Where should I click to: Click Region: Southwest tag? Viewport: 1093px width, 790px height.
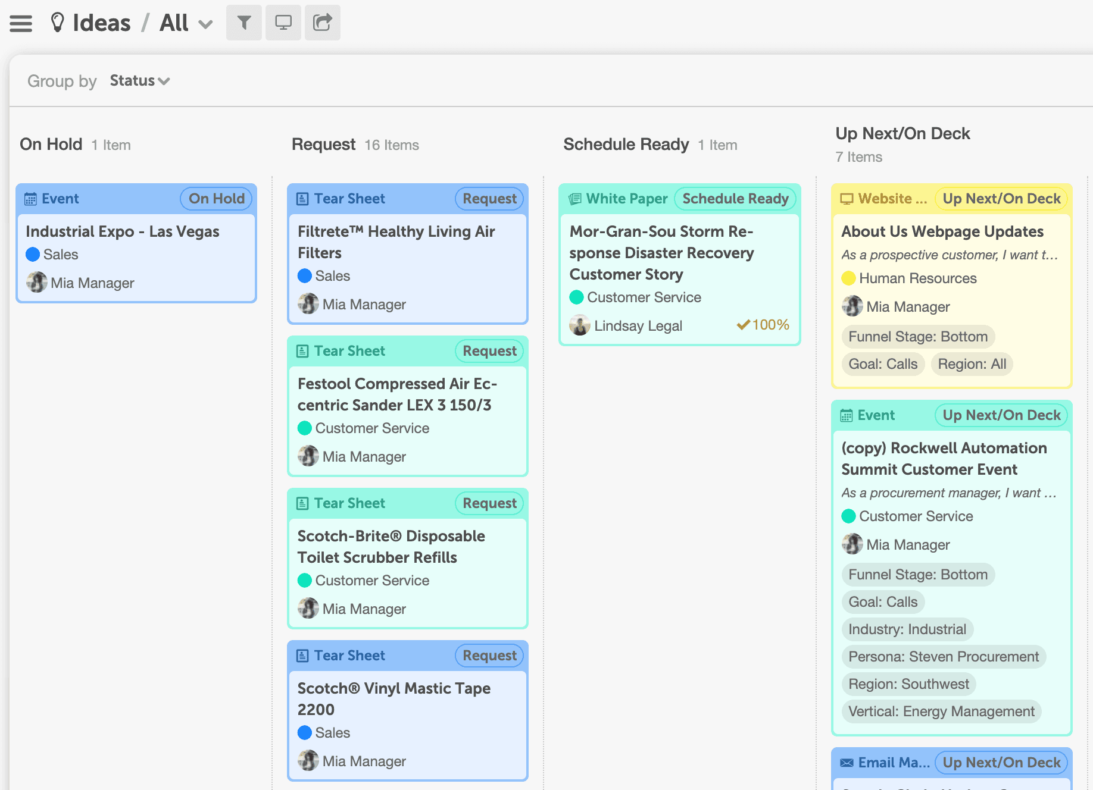click(908, 684)
